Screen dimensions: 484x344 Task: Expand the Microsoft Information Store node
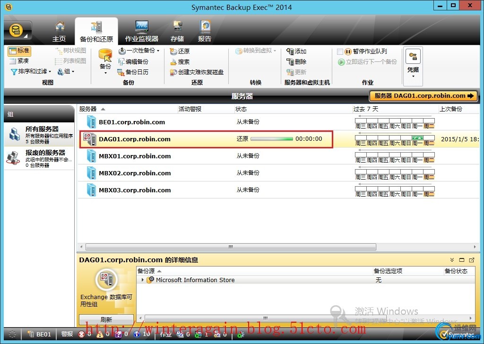click(142, 280)
